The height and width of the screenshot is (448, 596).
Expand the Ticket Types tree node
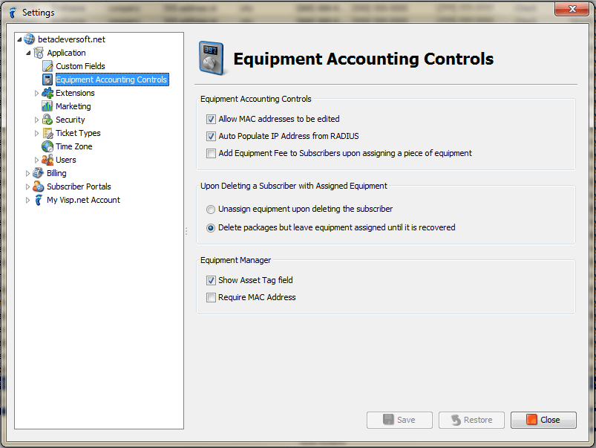coord(36,133)
